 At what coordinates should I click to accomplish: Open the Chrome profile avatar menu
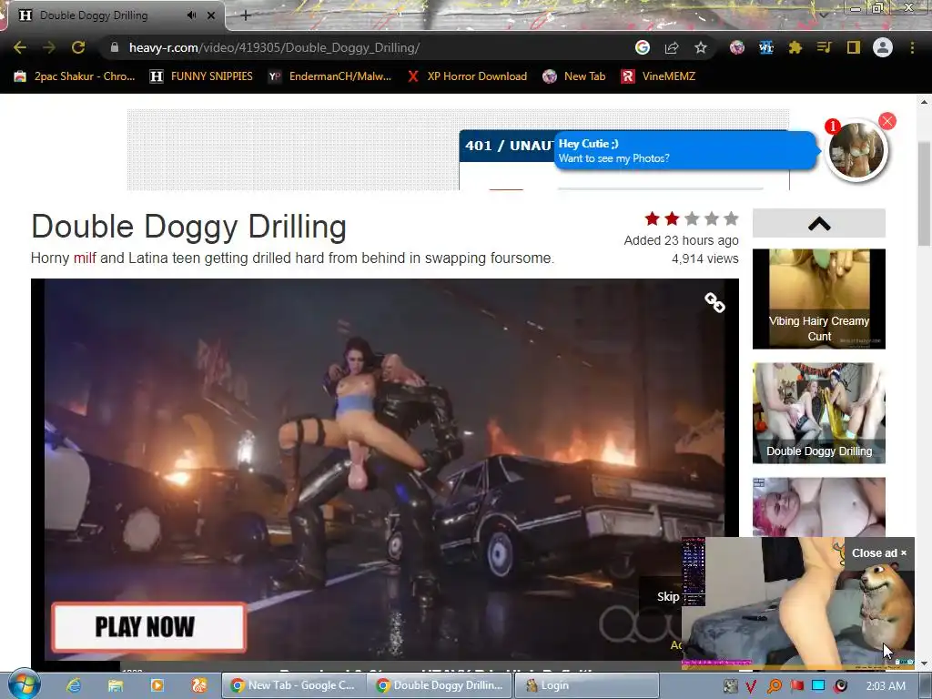click(x=883, y=47)
